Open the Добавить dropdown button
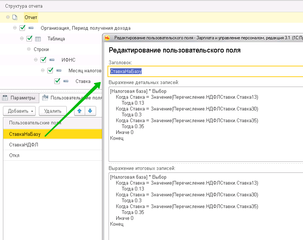The image size is (303, 240). (x=19, y=111)
